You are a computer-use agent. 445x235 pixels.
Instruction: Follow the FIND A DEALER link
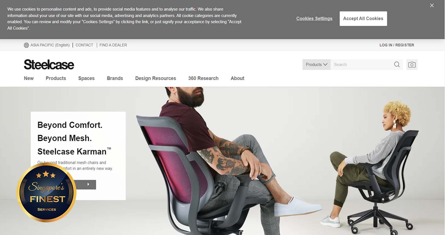point(113,45)
